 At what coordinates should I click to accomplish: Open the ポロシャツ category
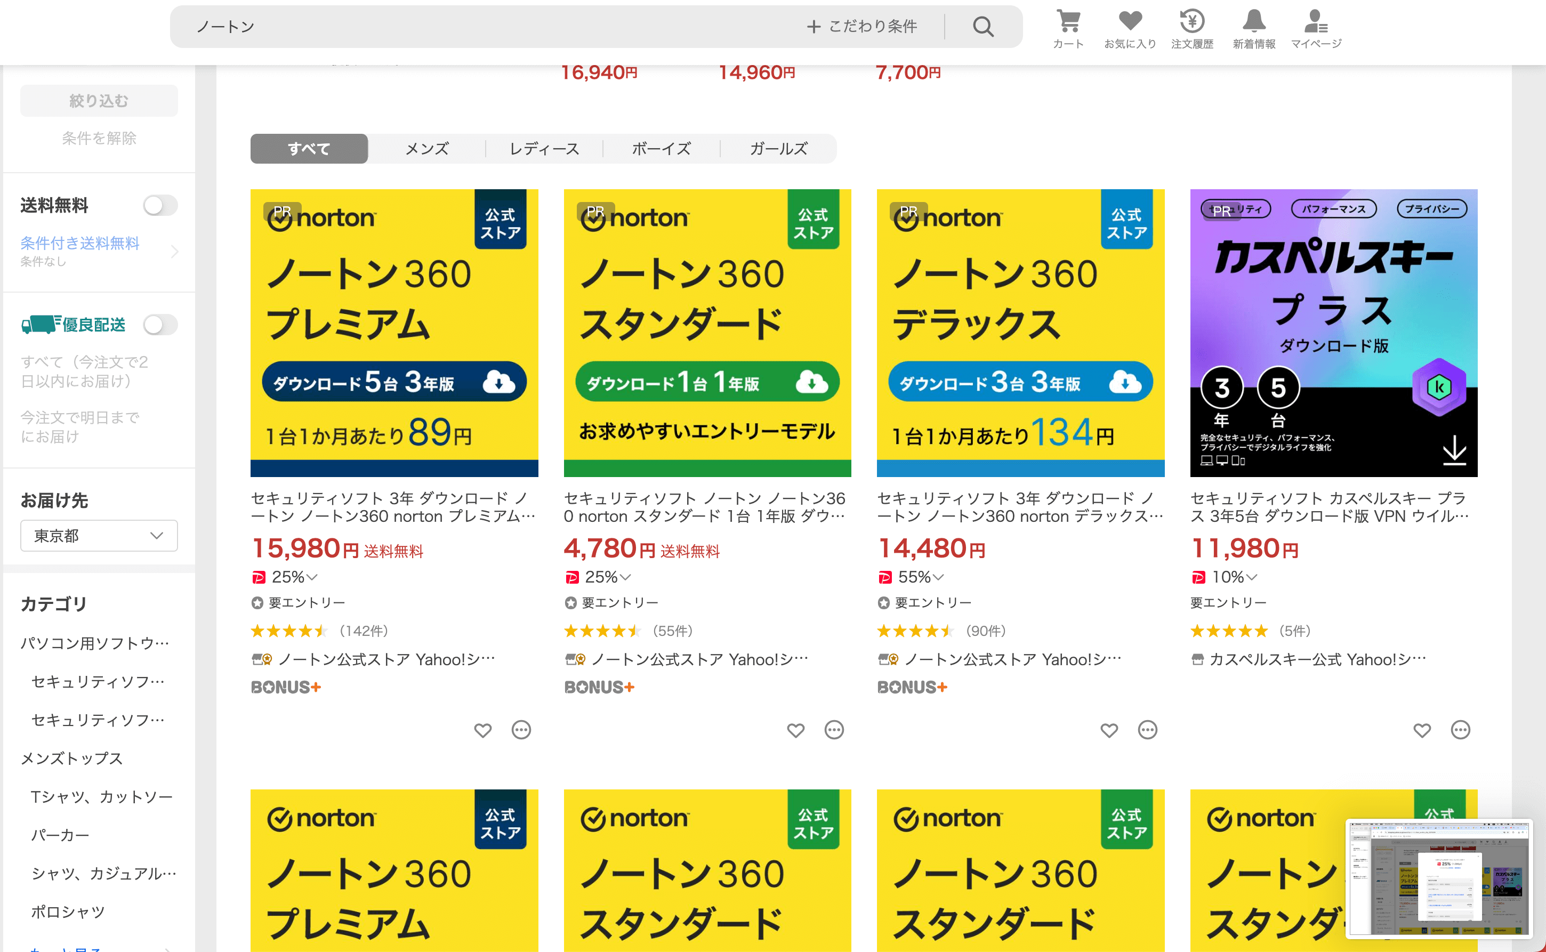tap(68, 911)
